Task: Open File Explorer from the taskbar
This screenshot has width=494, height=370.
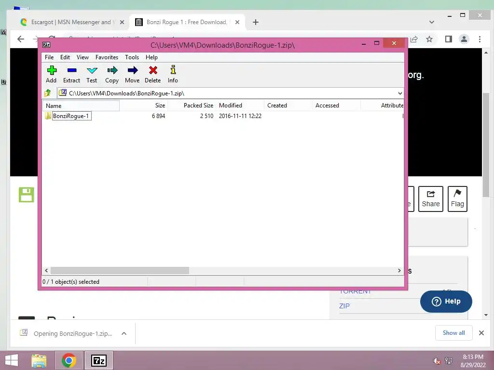Action: tap(39, 360)
